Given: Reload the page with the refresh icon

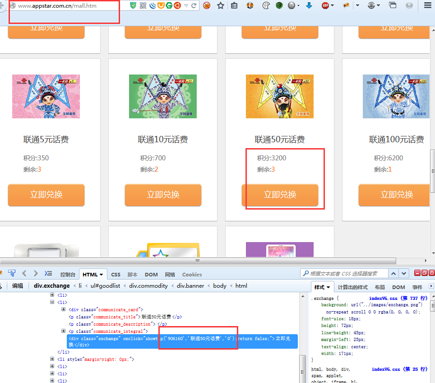Looking at the screenshot, I should point(194,5).
